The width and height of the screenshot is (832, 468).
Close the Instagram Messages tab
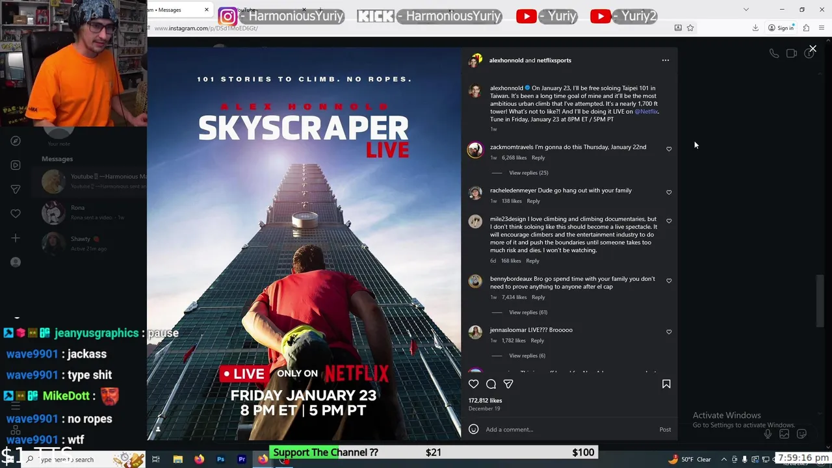point(207,10)
